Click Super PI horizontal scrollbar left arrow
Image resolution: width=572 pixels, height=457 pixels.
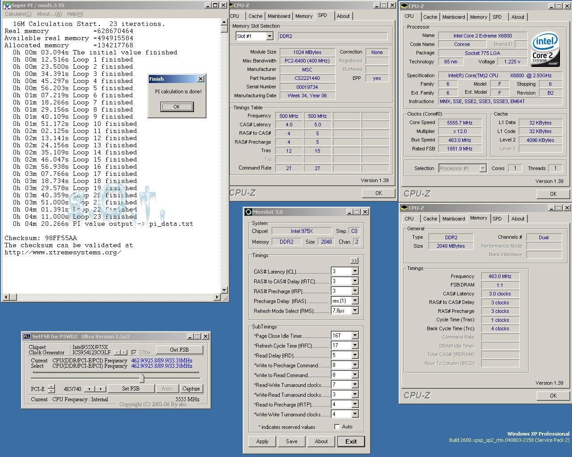click(x=6, y=297)
